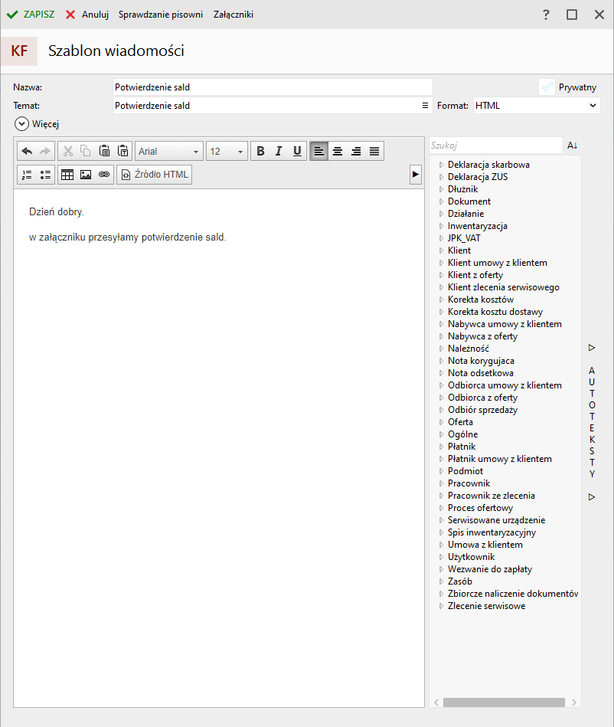Click the Paste as plain text icon
Image resolution: width=614 pixels, height=727 pixels.
(122, 151)
